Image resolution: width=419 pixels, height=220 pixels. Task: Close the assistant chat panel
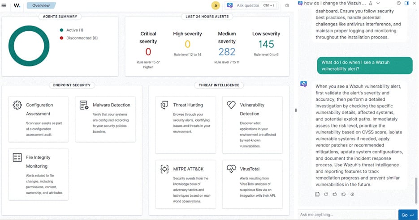[415, 3]
